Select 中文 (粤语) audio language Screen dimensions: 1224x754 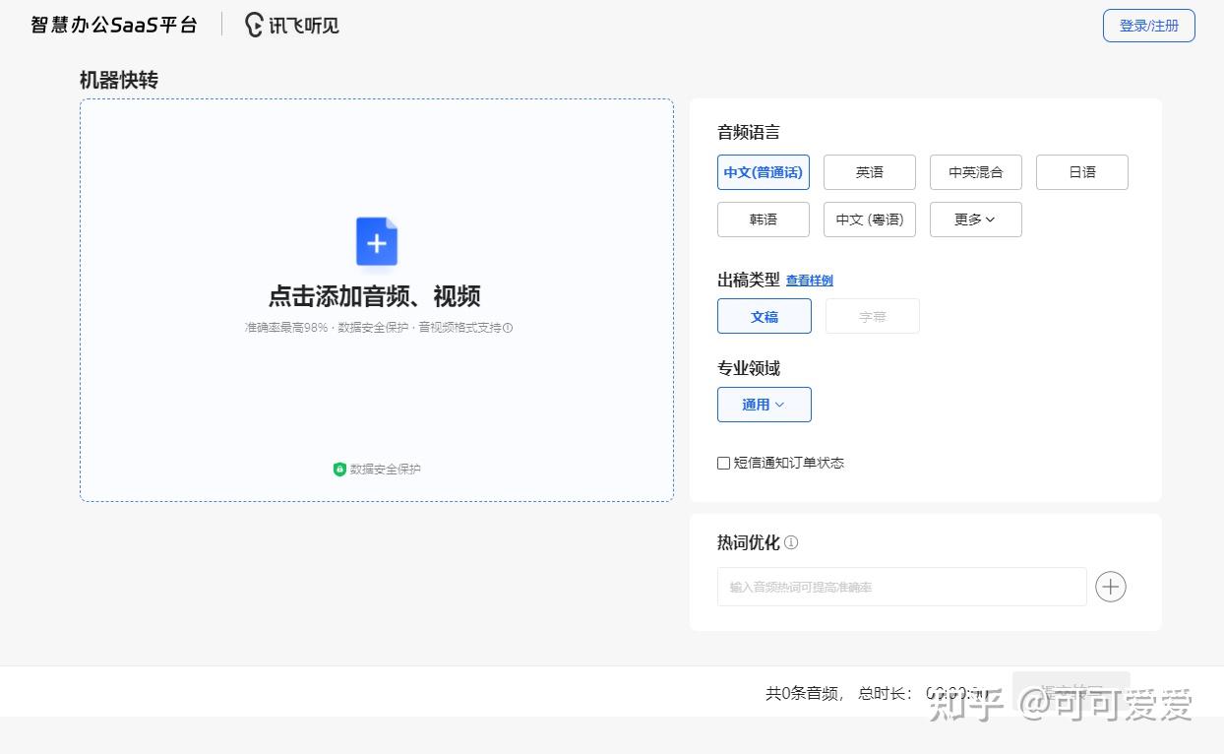[870, 220]
